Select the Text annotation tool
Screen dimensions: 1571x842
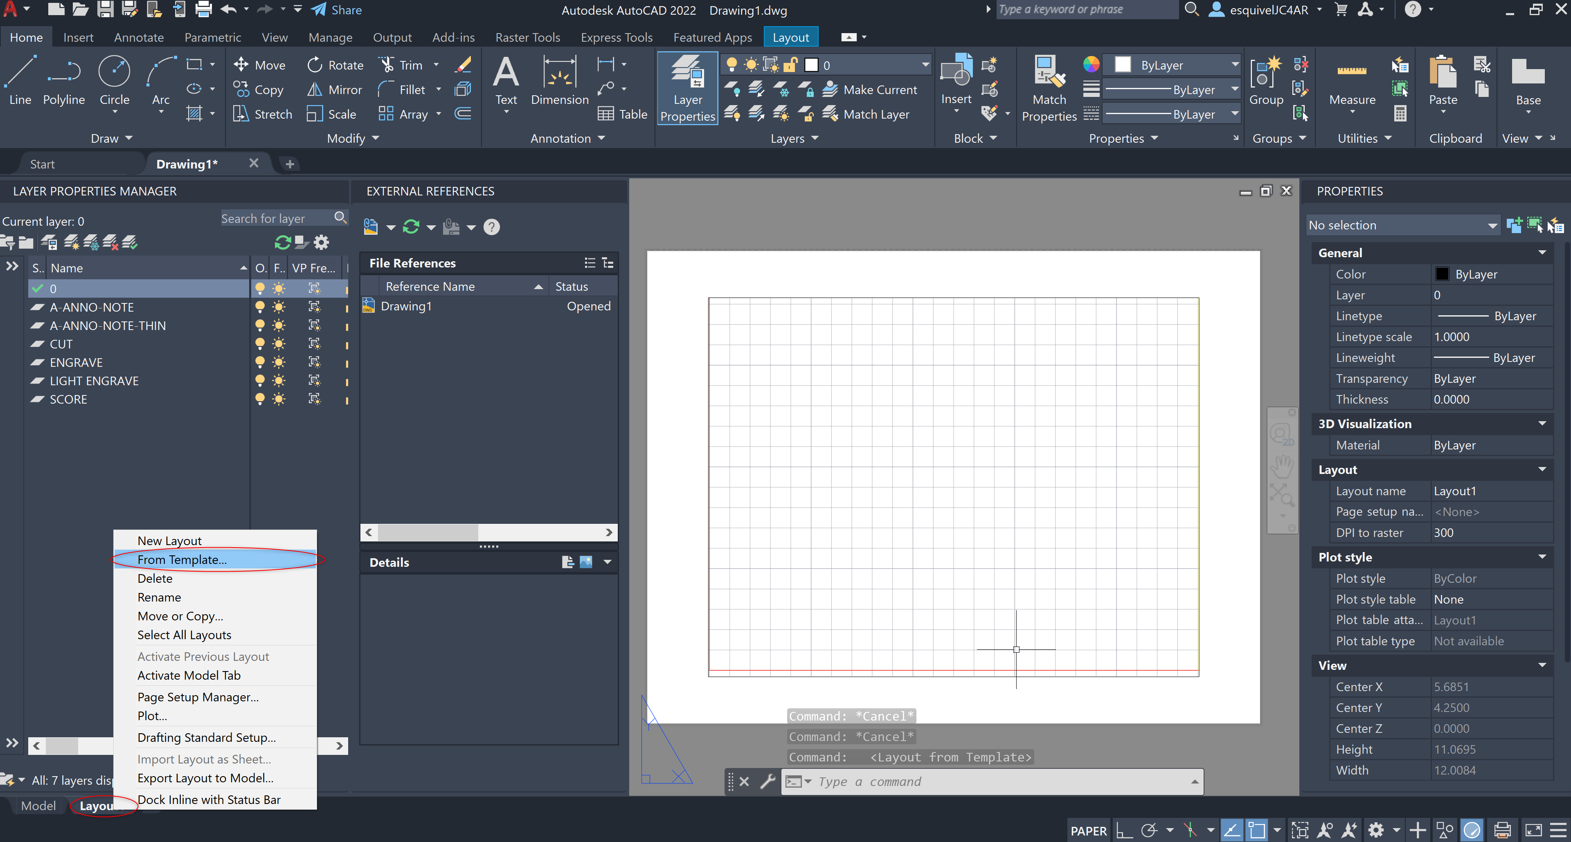506,81
